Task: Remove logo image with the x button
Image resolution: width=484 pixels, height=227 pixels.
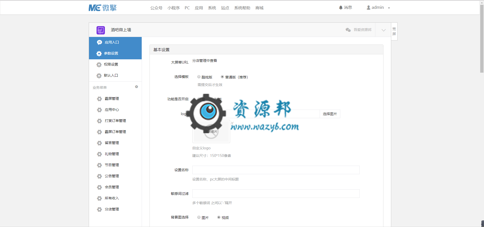Action: 232,123
